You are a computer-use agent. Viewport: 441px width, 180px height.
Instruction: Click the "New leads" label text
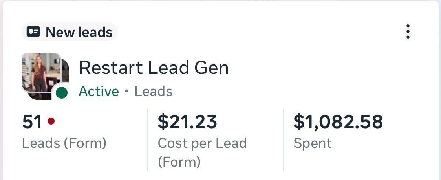pos(79,32)
